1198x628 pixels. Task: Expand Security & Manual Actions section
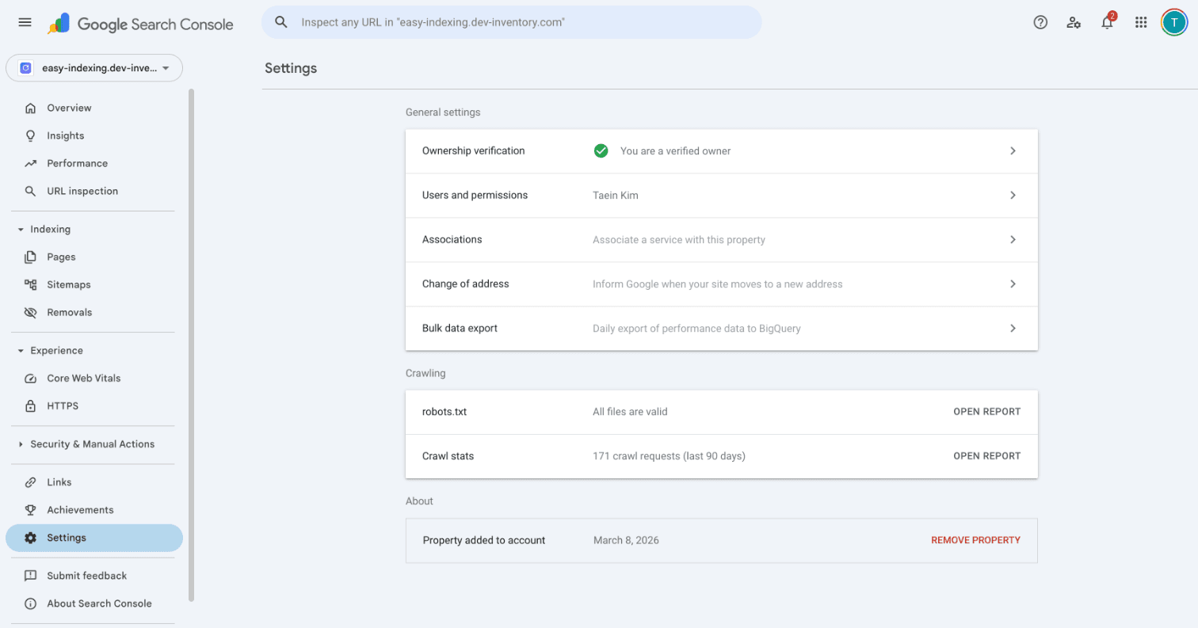pos(92,444)
